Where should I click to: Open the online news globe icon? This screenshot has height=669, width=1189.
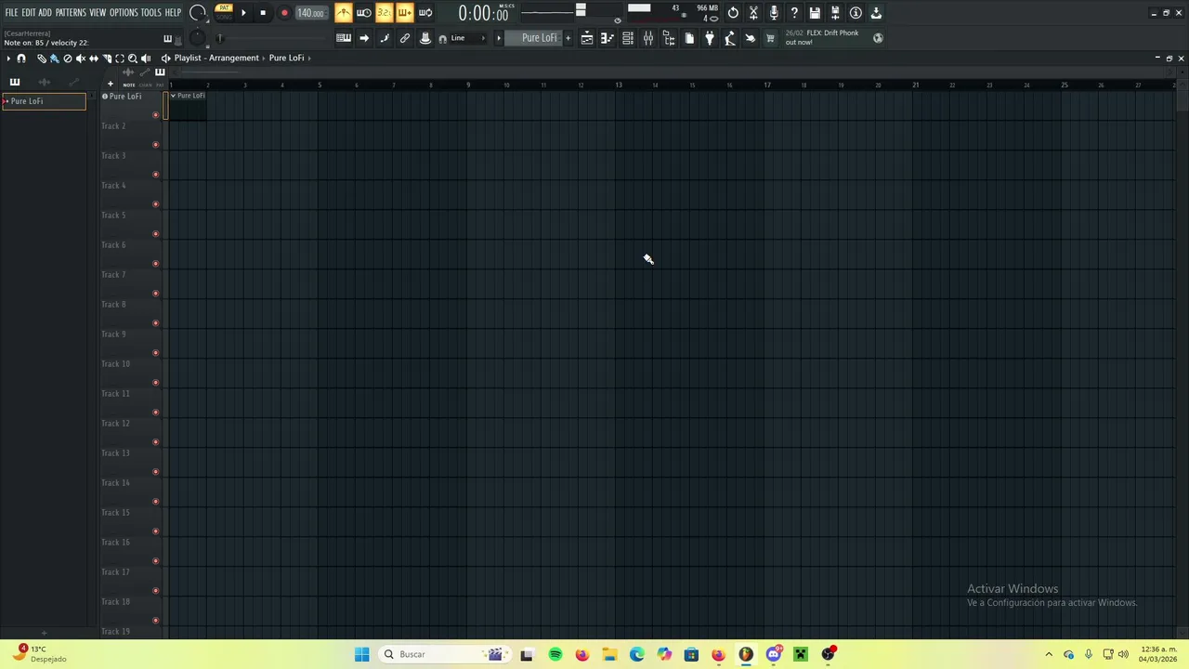[879, 38]
